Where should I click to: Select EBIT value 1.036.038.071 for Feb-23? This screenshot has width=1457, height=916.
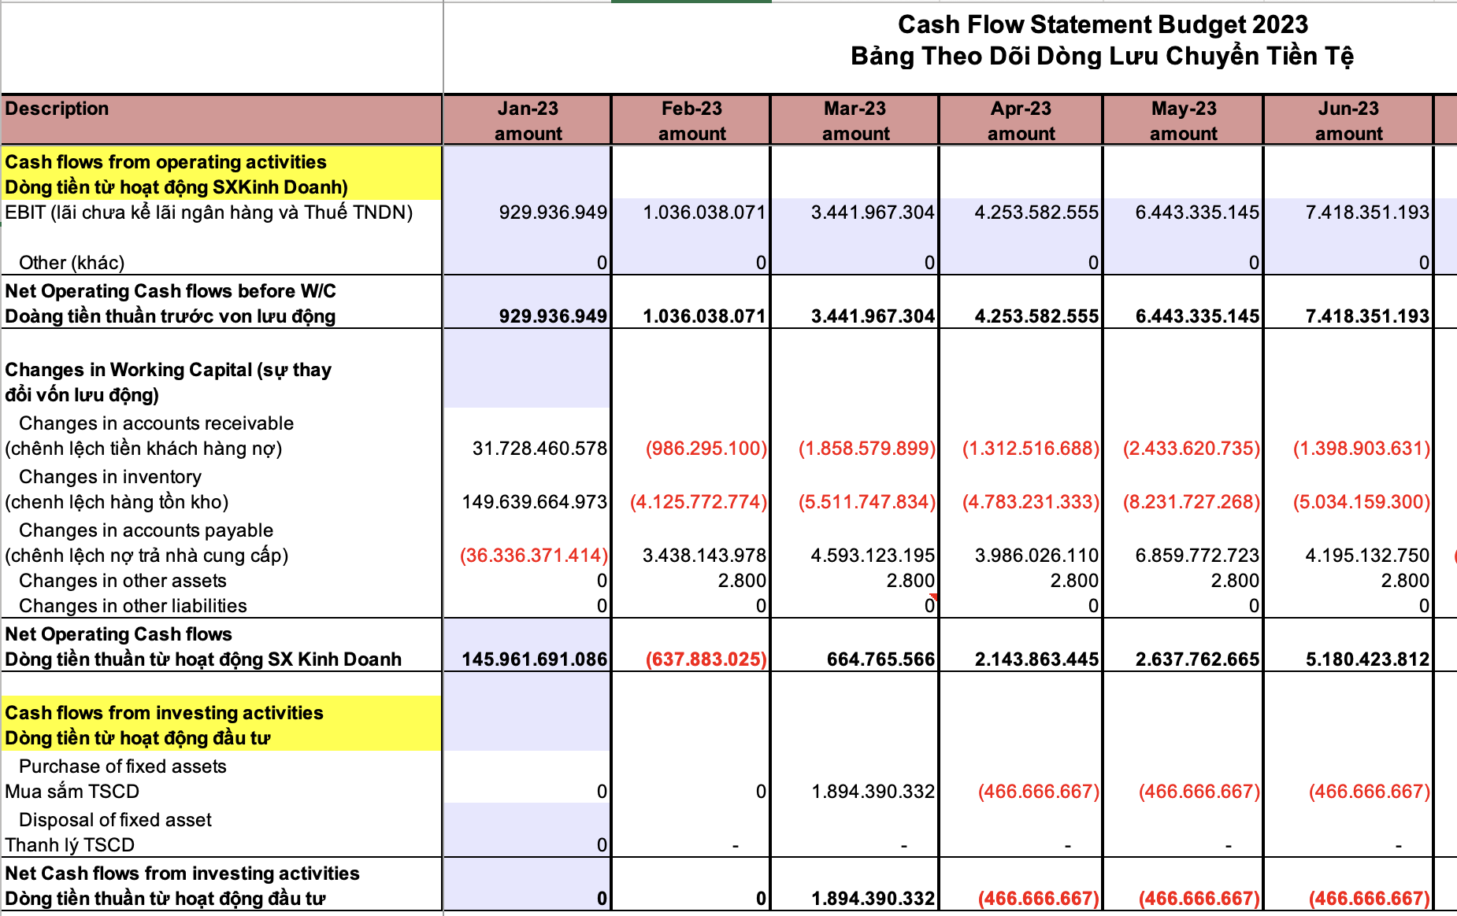click(x=704, y=212)
